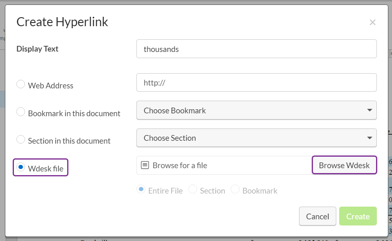Viewport: 392px width, 241px height.
Task: Select the Entire File radio option
Action: click(x=141, y=189)
